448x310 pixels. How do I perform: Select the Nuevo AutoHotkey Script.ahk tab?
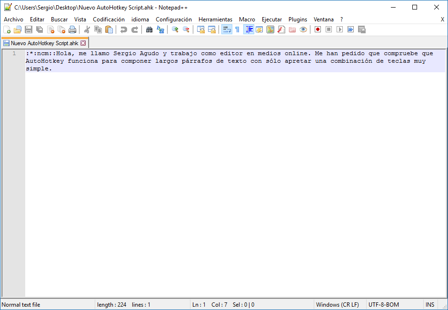click(x=44, y=43)
